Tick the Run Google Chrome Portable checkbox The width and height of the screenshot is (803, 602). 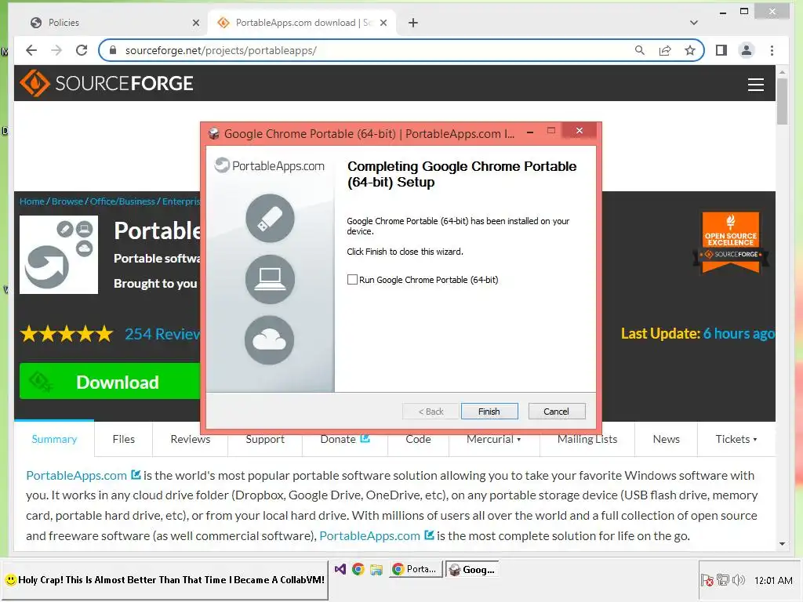point(352,280)
